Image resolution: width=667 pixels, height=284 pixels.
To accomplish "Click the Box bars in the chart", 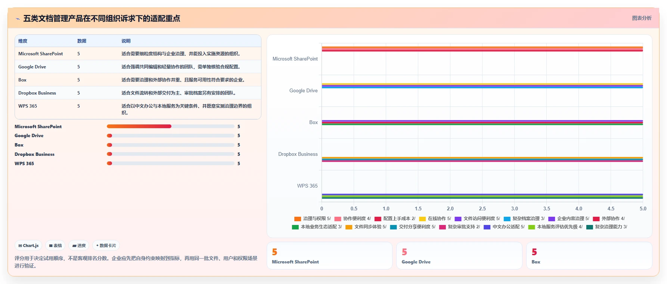I will (482, 123).
